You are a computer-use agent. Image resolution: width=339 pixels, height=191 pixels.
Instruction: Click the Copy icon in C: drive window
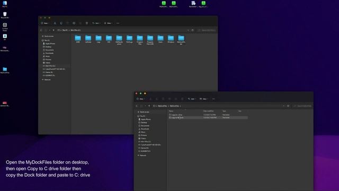[x=61, y=23]
